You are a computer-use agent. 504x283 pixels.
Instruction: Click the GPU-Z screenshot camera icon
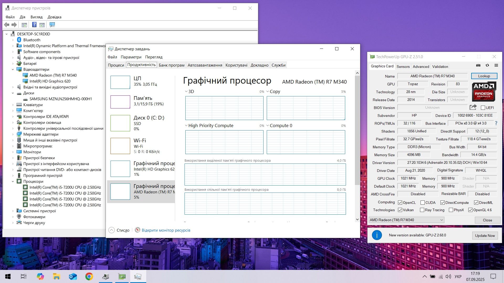click(478, 65)
